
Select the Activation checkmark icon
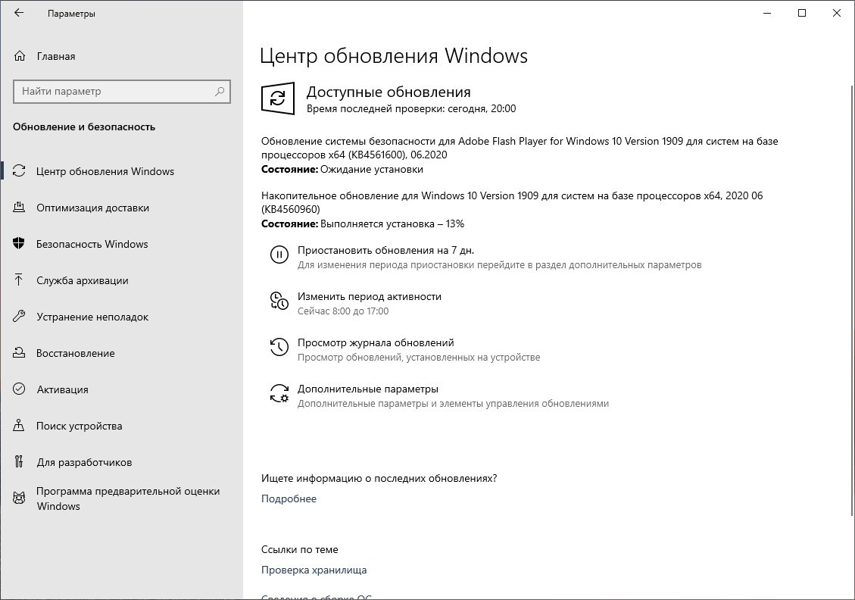(18, 389)
